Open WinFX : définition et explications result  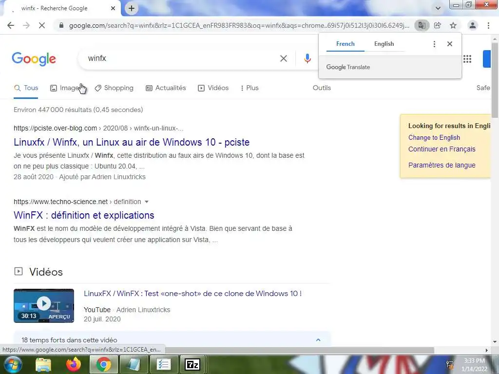pyautogui.click(x=84, y=215)
